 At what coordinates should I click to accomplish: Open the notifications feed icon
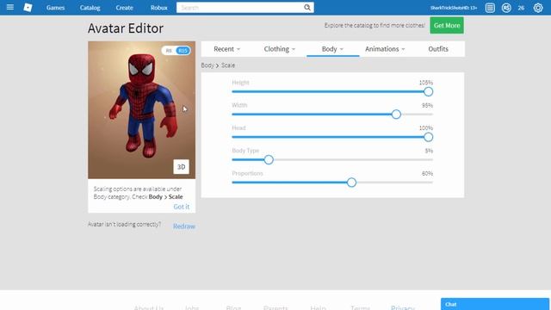tap(490, 8)
